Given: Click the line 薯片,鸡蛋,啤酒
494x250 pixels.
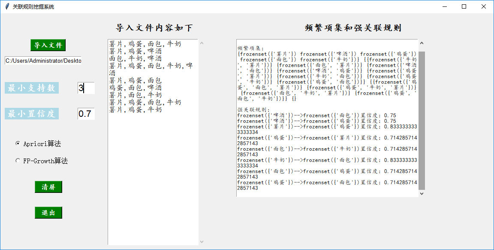Looking at the screenshot, I should (x=136, y=51).
